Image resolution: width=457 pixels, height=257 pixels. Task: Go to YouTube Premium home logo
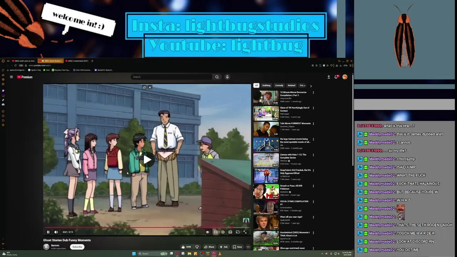[25, 77]
